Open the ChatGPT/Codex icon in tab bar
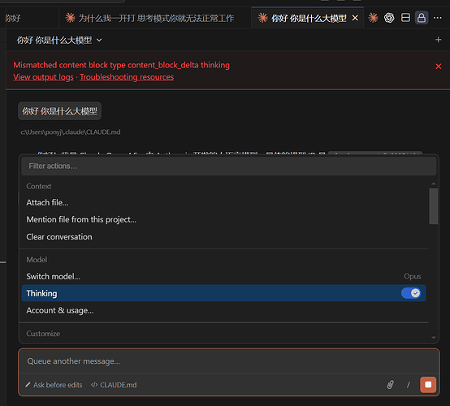This screenshot has width=450, height=406. (389, 18)
